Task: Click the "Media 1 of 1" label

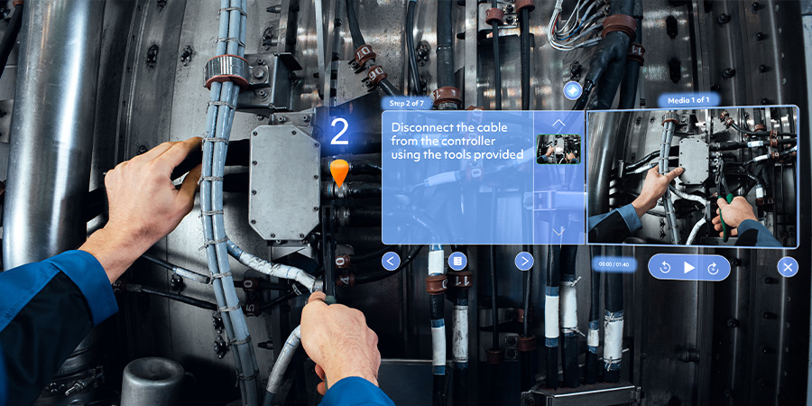Action: pos(689,100)
